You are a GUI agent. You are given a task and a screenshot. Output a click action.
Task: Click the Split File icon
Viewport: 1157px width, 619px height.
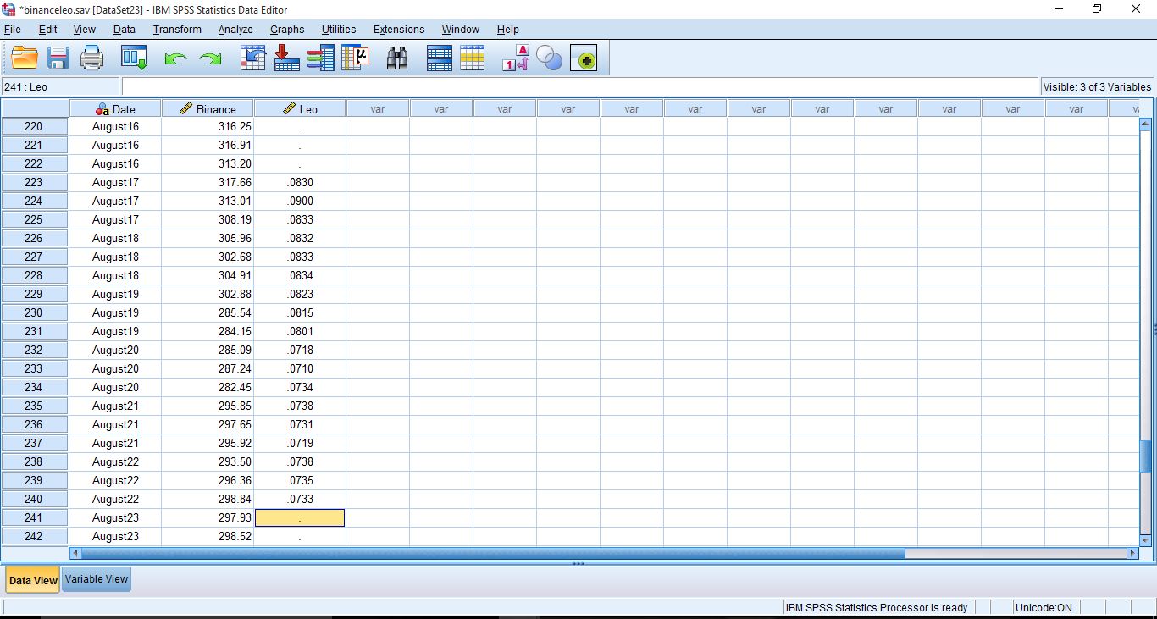440,58
